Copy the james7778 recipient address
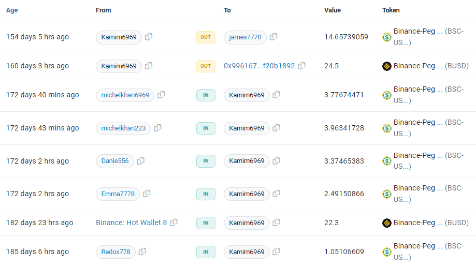This screenshot has width=476, height=265. click(273, 37)
